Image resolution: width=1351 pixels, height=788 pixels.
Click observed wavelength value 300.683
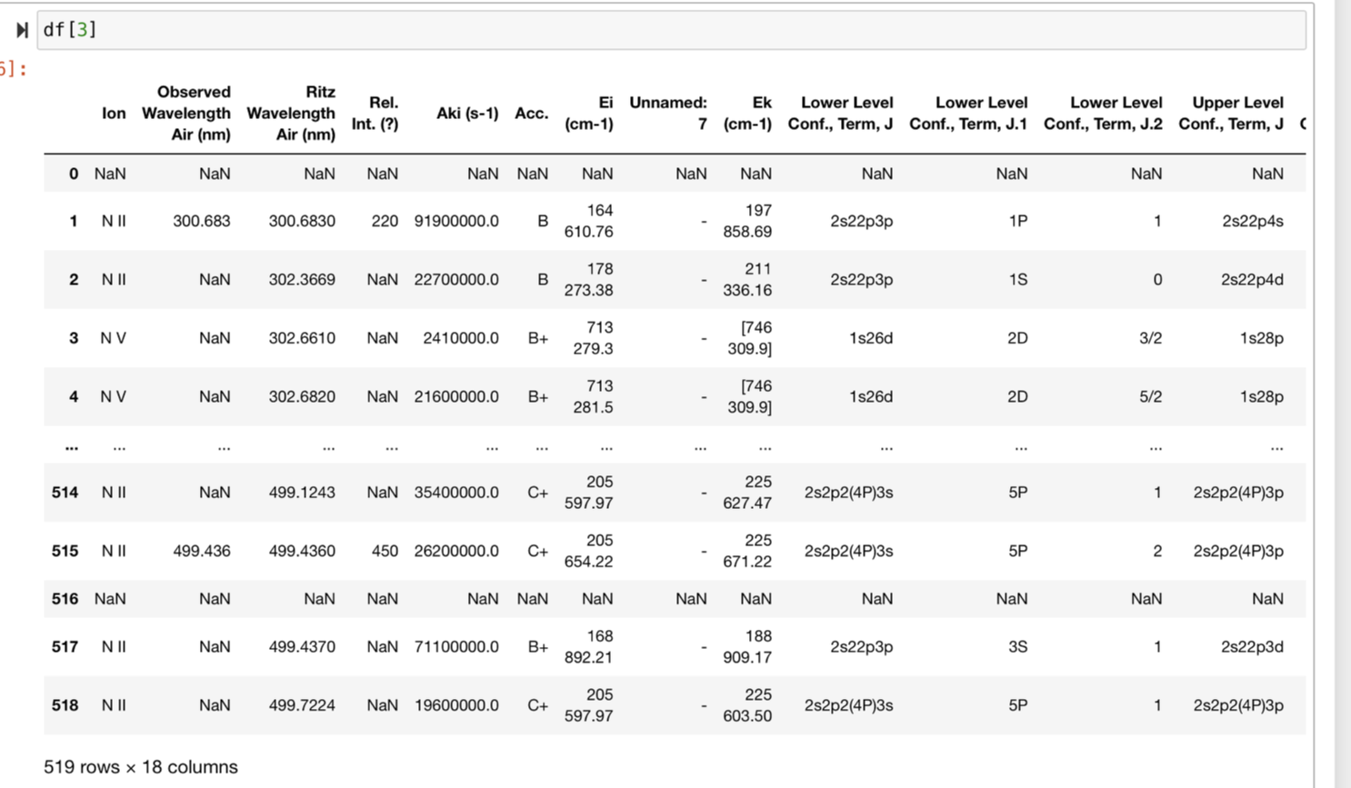[x=202, y=221]
